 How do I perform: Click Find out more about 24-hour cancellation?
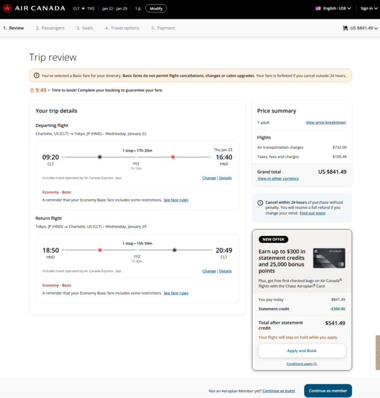[x=313, y=213]
